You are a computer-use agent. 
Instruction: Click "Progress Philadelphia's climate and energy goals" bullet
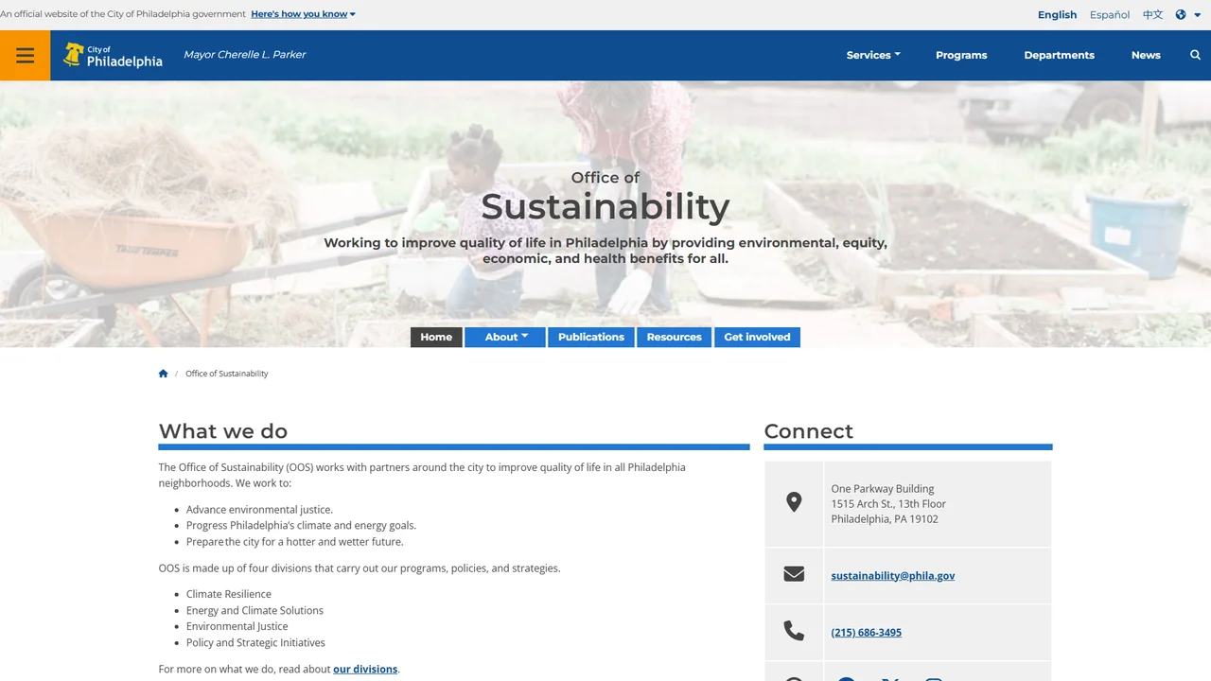[301, 525]
